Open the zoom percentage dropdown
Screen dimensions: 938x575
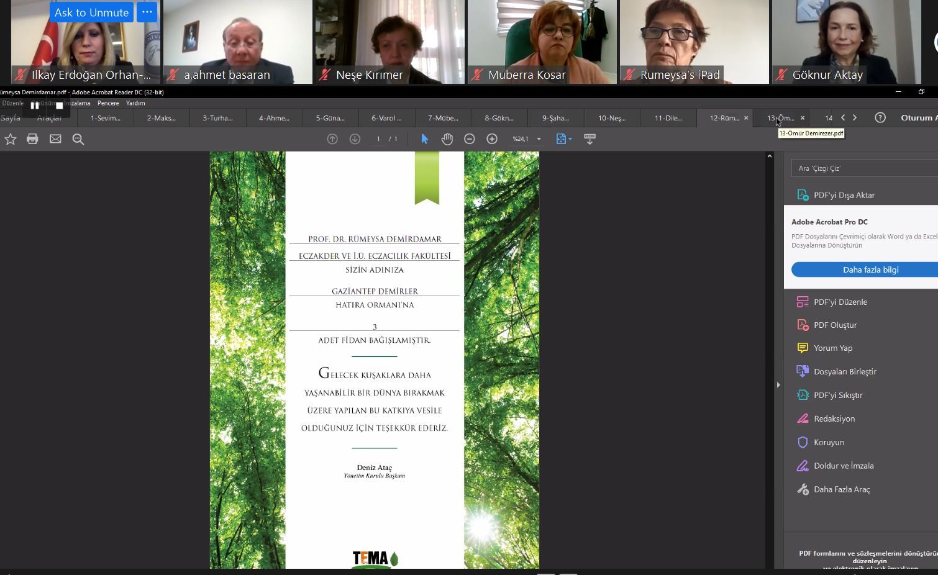tap(539, 139)
